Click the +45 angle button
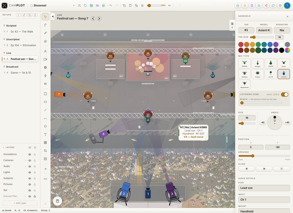The width and height of the screenshot is (293, 213). tap(287, 122)
